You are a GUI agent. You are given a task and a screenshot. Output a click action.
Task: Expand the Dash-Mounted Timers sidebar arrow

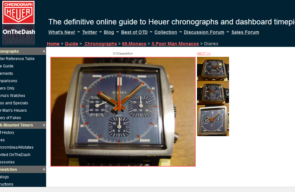44,125
